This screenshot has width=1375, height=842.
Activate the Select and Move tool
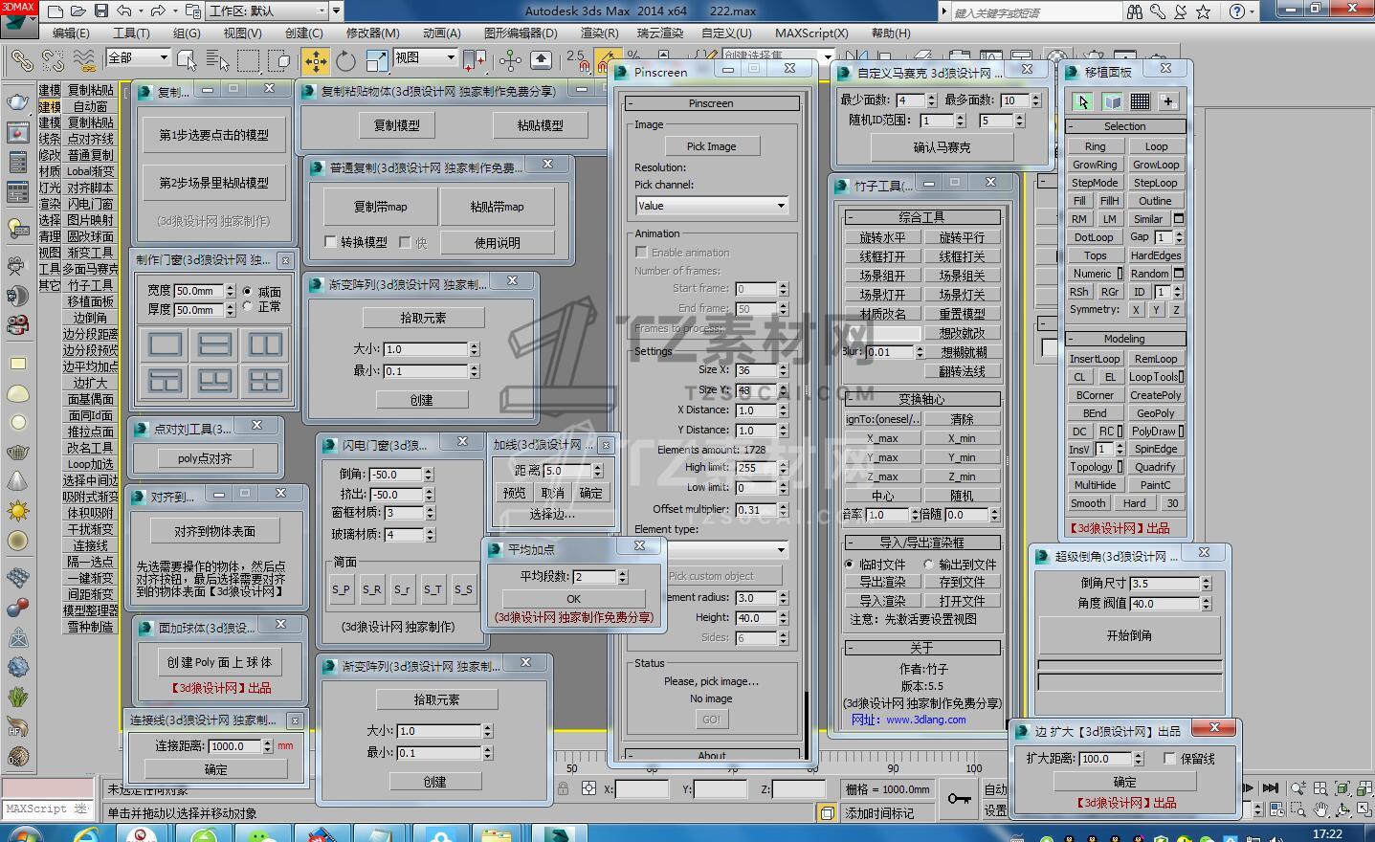click(315, 61)
